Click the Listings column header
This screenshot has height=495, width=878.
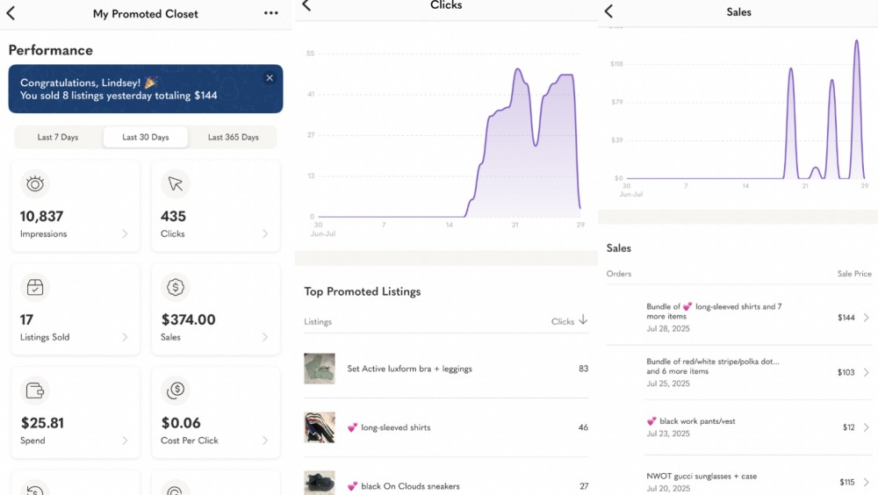pos(318,322)
